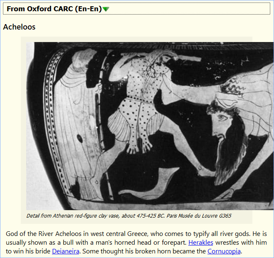Click the word 'wrestles' after Herakles link
The image size is (274, 258).
pyautogui.click(x=228, y=243)
